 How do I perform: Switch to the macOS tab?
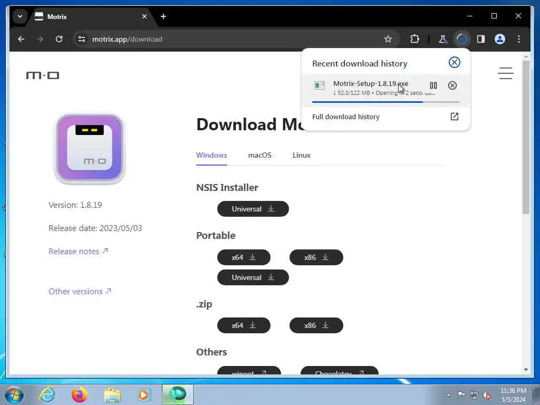point(259,155)
